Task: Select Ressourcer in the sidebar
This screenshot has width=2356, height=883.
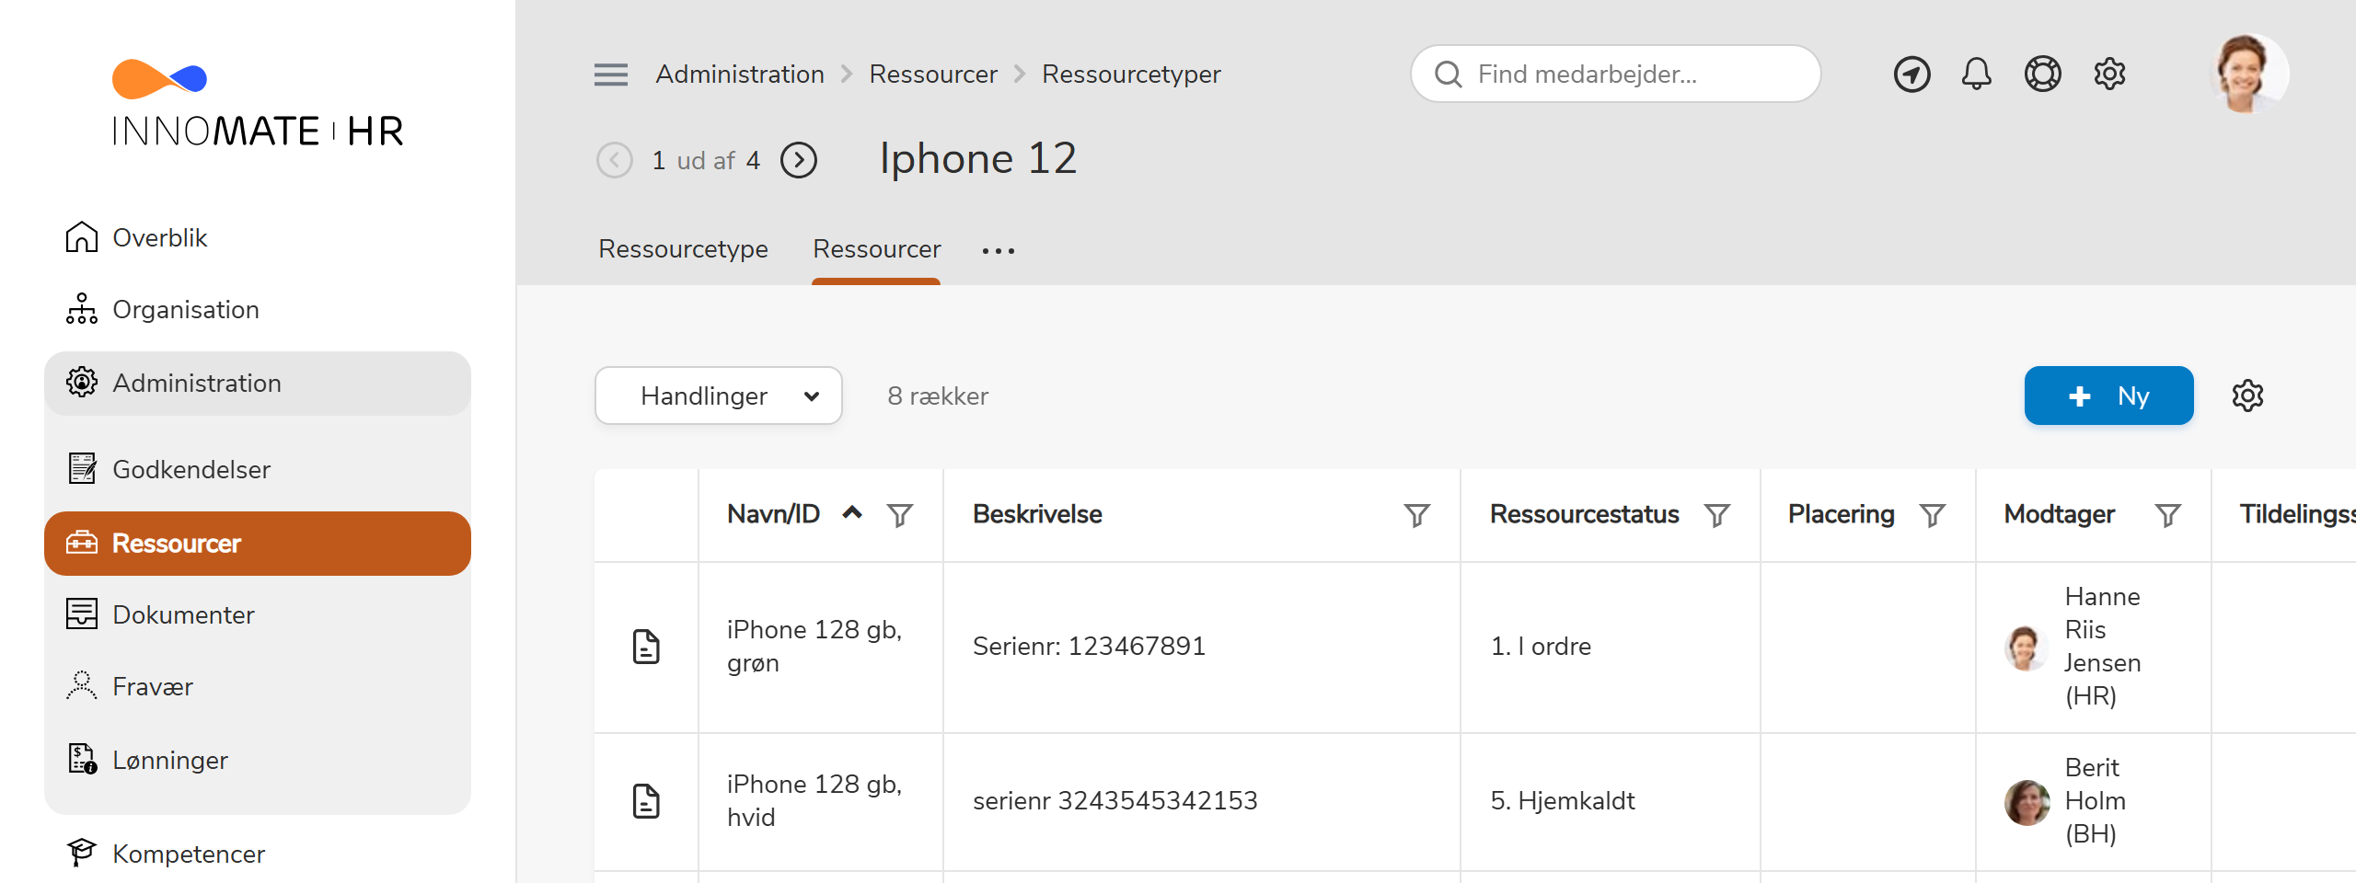Action: (x=258, y=543)
